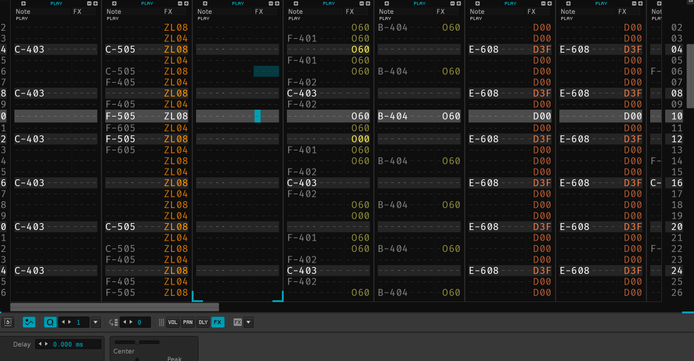This screenshot has height=361, width=694.
Task: Disable the highlighted FX column toggle
Action: point(217,322)
